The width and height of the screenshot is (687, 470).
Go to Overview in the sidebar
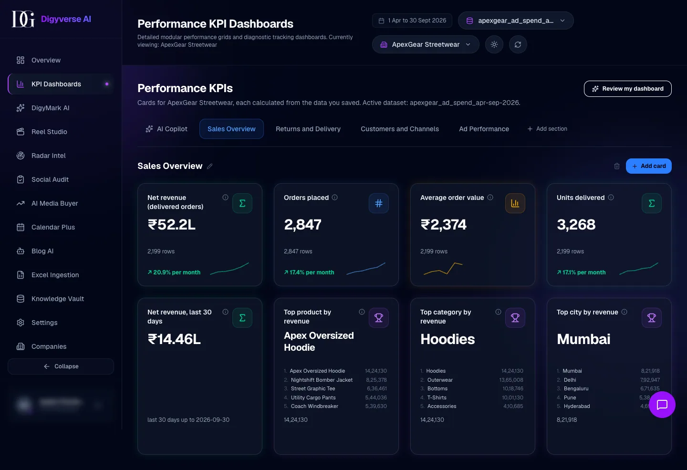(61, 60)
